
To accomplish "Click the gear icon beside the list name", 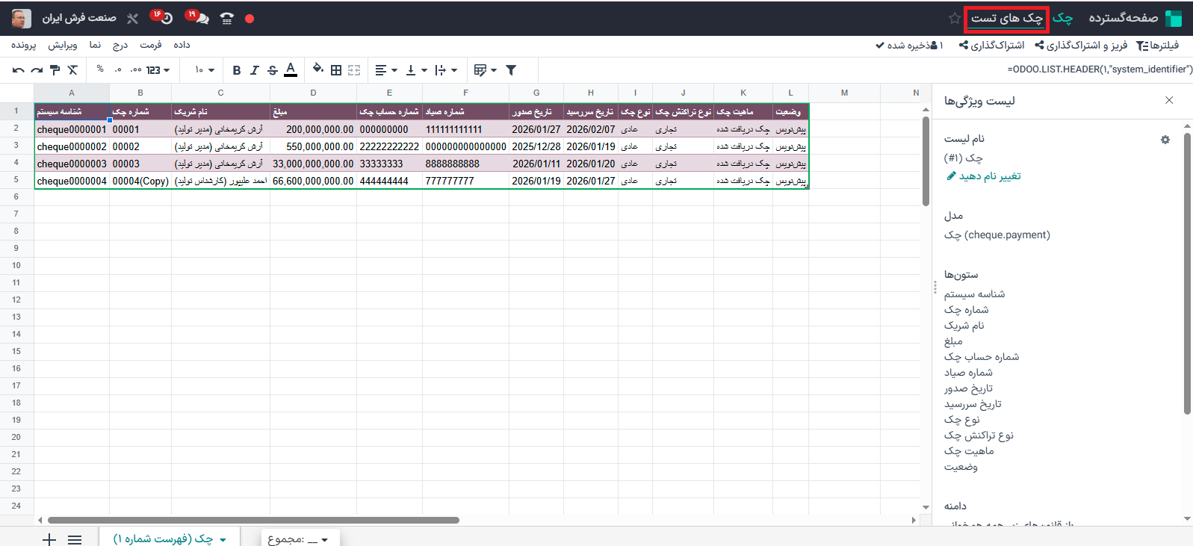I will pyautogui.click(x=1165, y=140).
